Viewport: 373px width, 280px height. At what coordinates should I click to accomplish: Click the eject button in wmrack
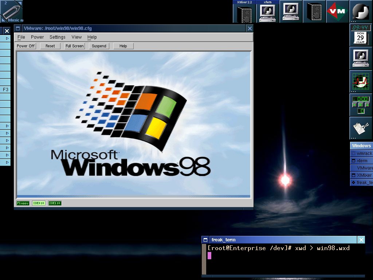click(367, 105)
